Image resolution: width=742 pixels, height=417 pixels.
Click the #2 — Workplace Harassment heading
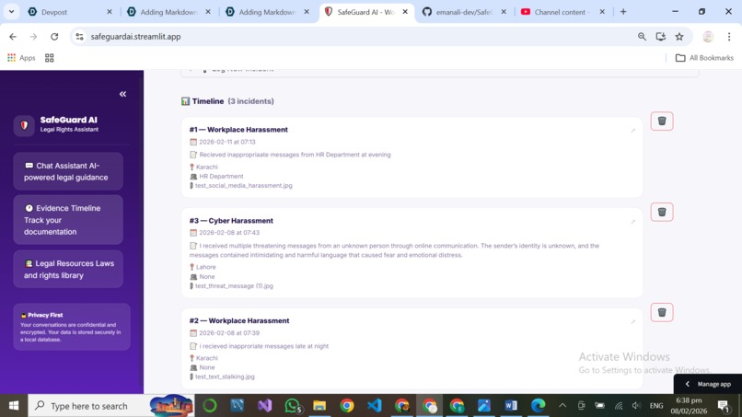239,320
